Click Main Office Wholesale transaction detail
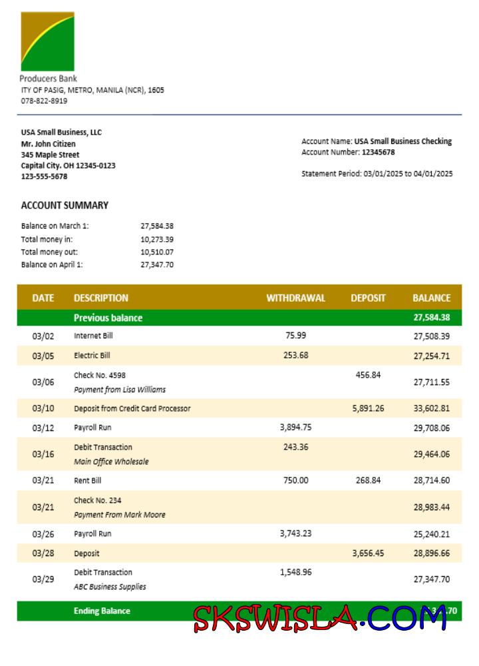 111,462
